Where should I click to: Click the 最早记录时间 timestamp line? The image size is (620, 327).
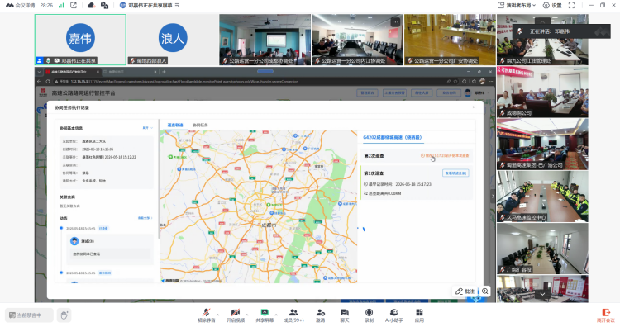[398, 184]
